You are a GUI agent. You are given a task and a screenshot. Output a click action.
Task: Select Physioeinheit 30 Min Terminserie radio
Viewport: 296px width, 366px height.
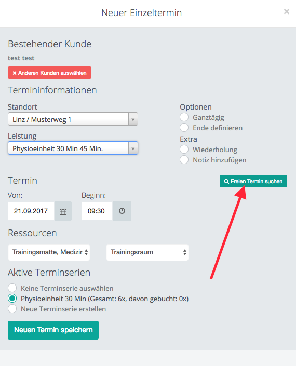pyautogui.click(x=12, y=299)
